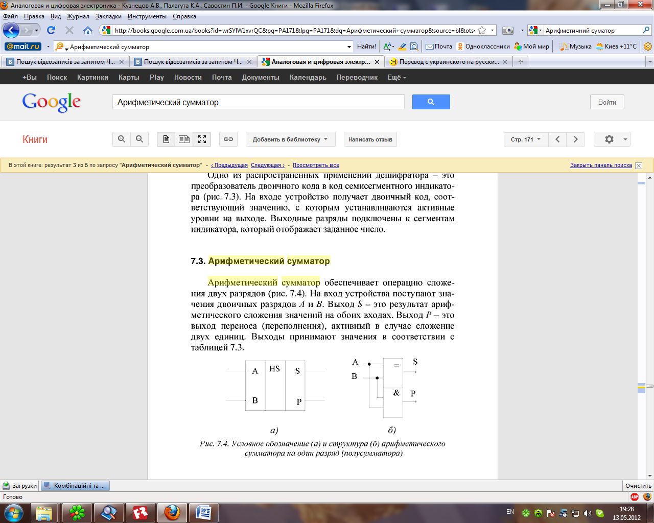Click the Найти! search button

(366, 46)
